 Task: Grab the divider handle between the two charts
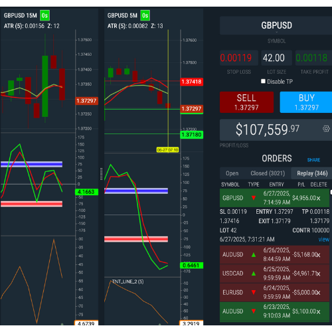(102, 174)
